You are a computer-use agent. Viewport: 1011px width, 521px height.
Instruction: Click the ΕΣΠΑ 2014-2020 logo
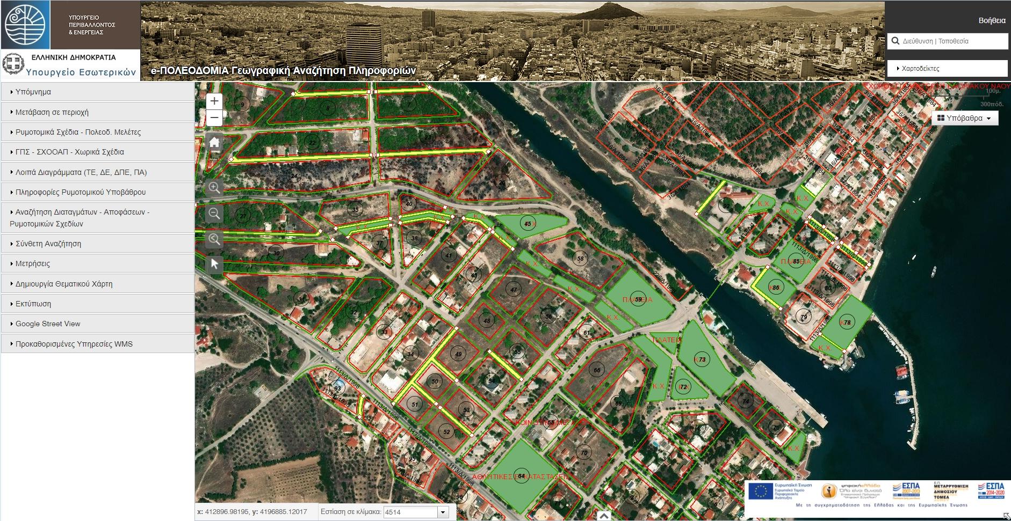991,490
